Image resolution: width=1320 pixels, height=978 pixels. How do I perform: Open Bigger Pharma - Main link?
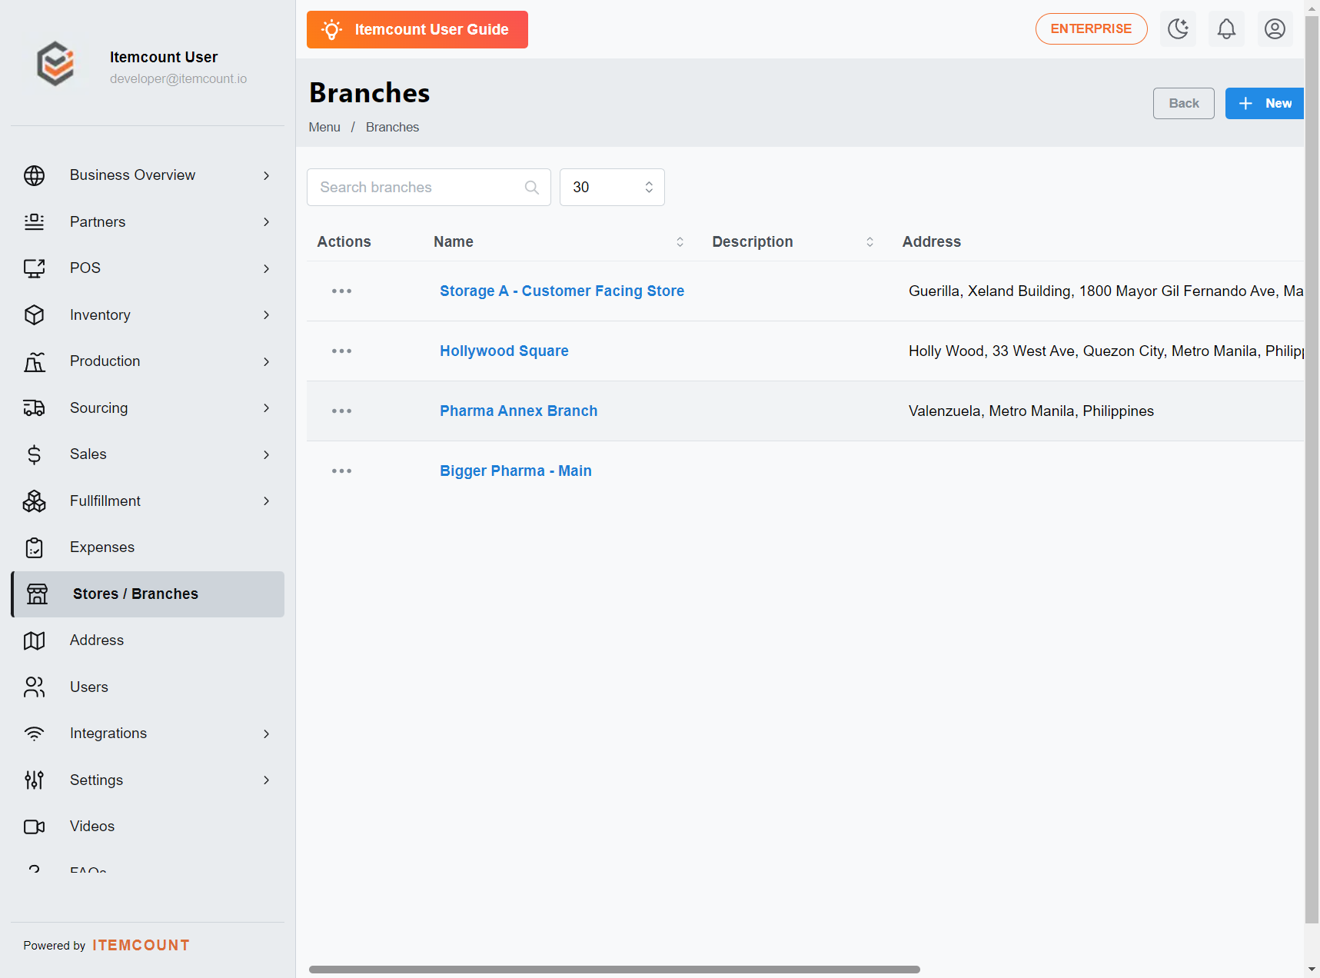click(516, 471)
